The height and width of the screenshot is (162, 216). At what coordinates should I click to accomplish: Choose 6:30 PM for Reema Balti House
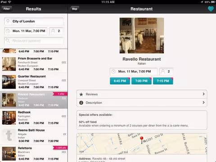pyautogui.click(x=24, y=141)
